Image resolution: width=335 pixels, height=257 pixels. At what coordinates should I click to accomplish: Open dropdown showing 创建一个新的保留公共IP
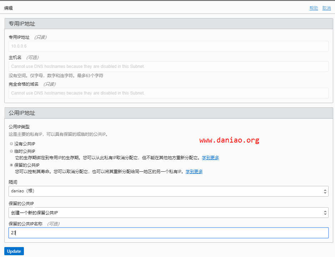[x=168, y=213]
